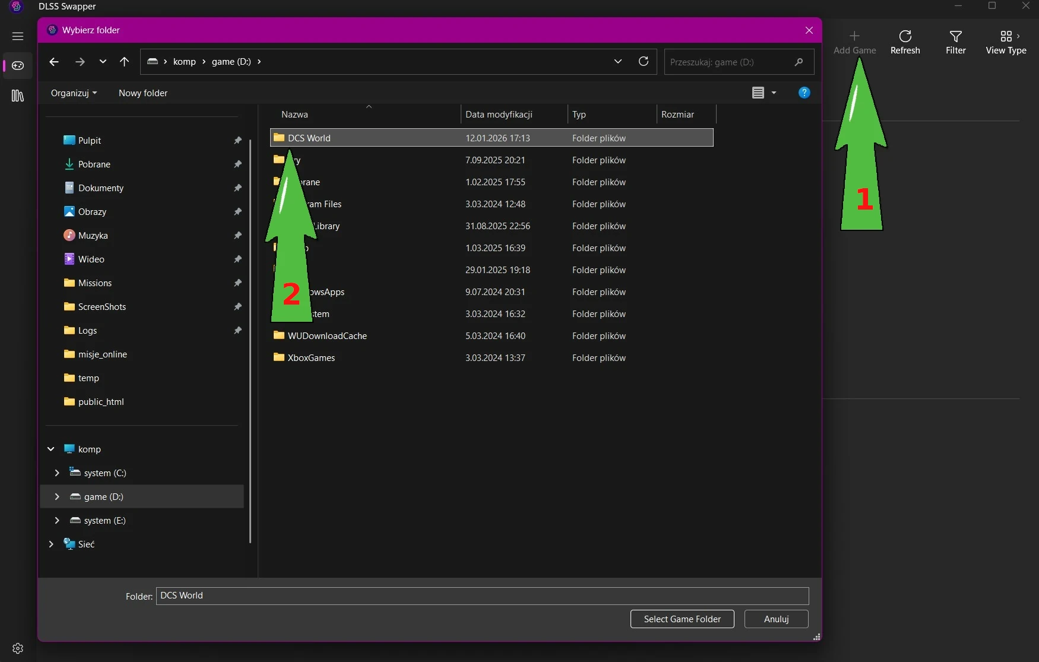Screen dimensions: 1039x662
Task: Go up one folder level
Action: 124,62
